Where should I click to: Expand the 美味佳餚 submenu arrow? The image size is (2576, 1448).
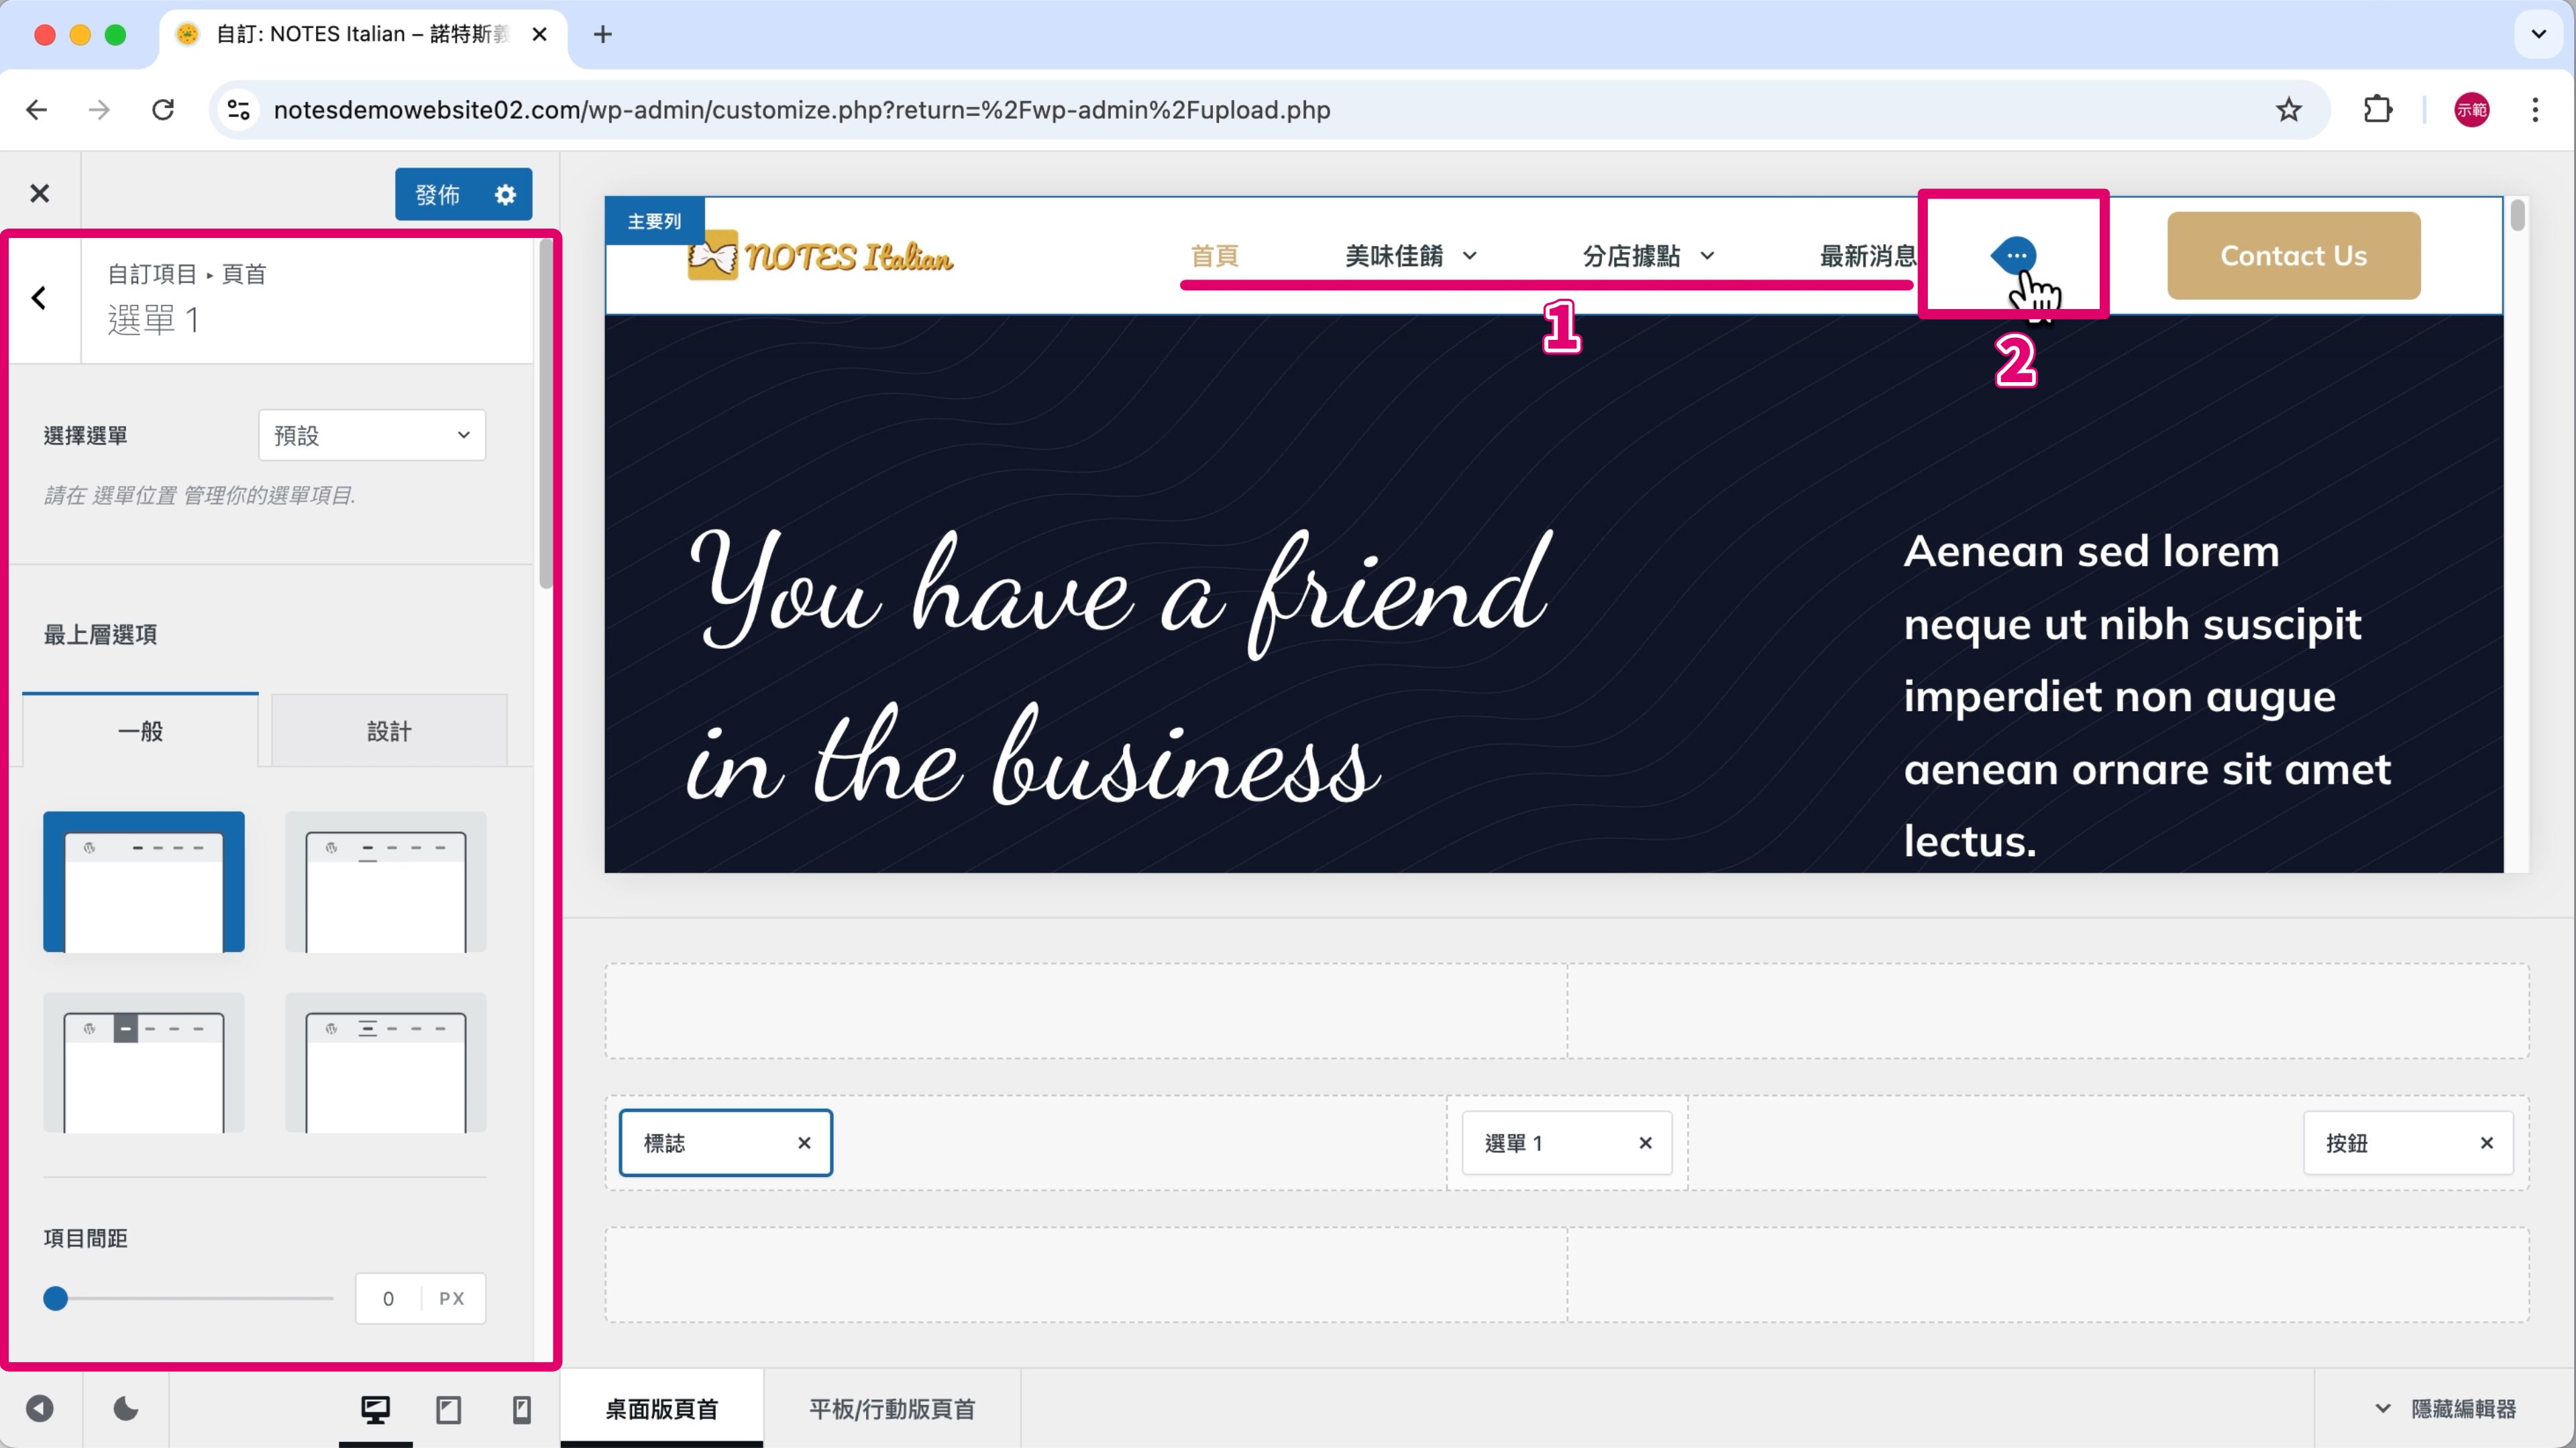pyautogui.click(x=1469, y=256)
